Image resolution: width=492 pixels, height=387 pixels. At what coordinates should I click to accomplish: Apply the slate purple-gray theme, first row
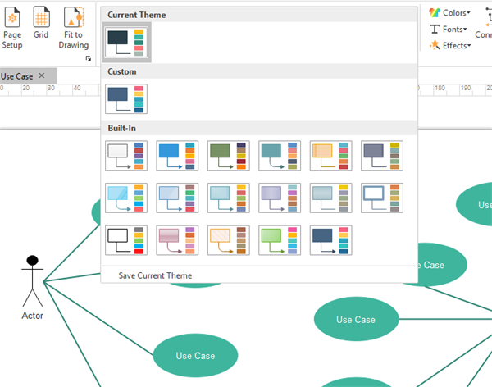[x=382, y=156]
